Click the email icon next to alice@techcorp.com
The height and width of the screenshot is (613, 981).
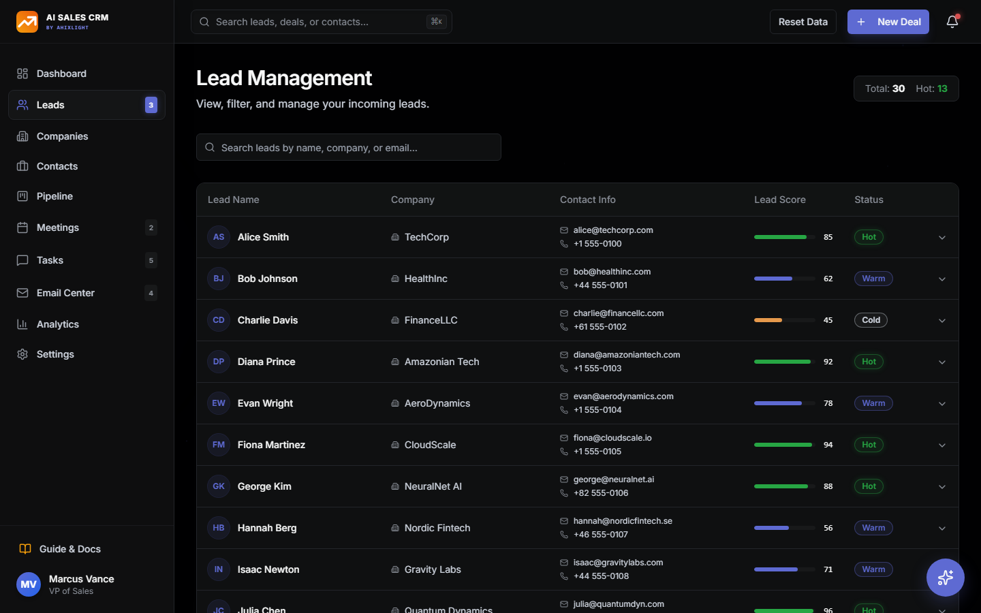tap(564, 230)
